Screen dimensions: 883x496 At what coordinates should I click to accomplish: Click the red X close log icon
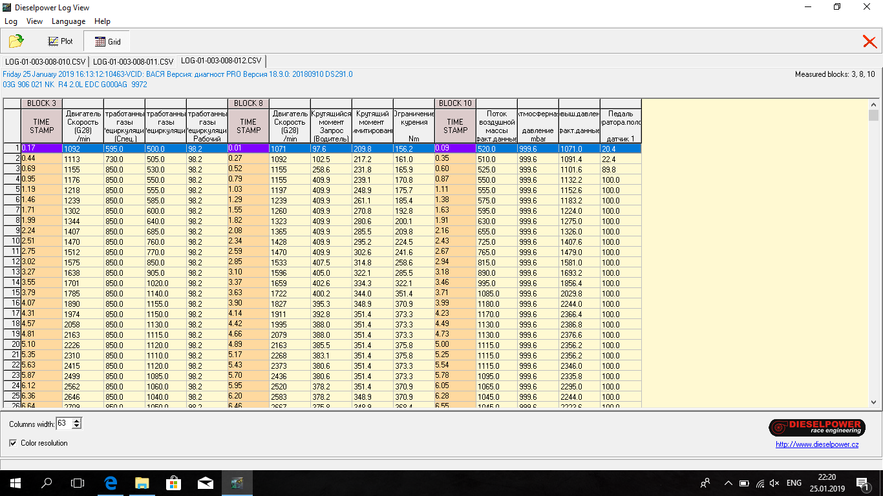point(869,41)
